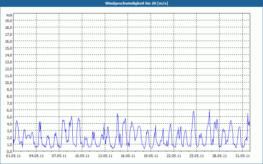Select the 17,0 y-axis label

(x=9, y=34)
